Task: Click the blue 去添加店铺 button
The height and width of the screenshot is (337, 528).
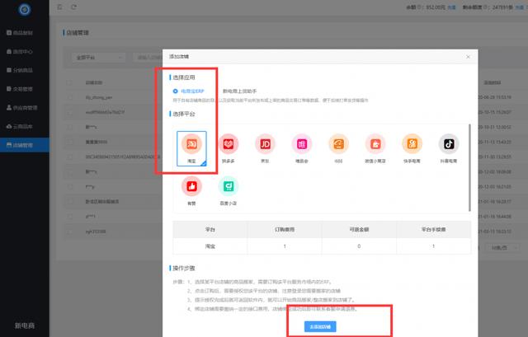Action: click(x=320, y=326)
